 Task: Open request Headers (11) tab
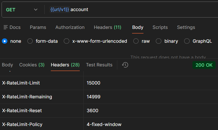[107, 27]
